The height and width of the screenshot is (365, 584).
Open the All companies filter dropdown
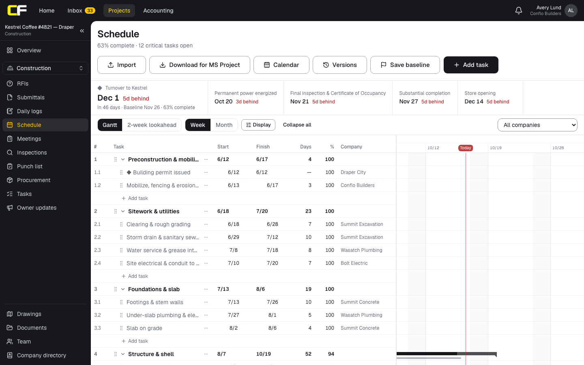coord(537,125)
